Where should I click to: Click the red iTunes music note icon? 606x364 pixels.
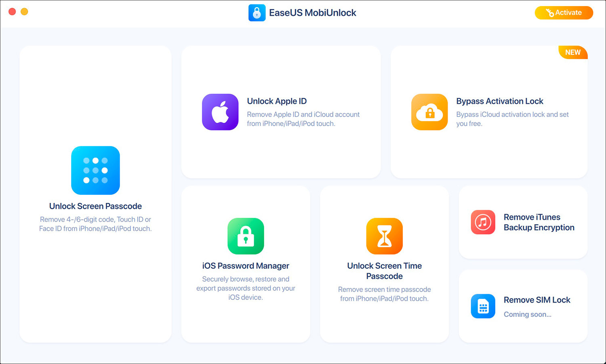click(x=483, y=222)
